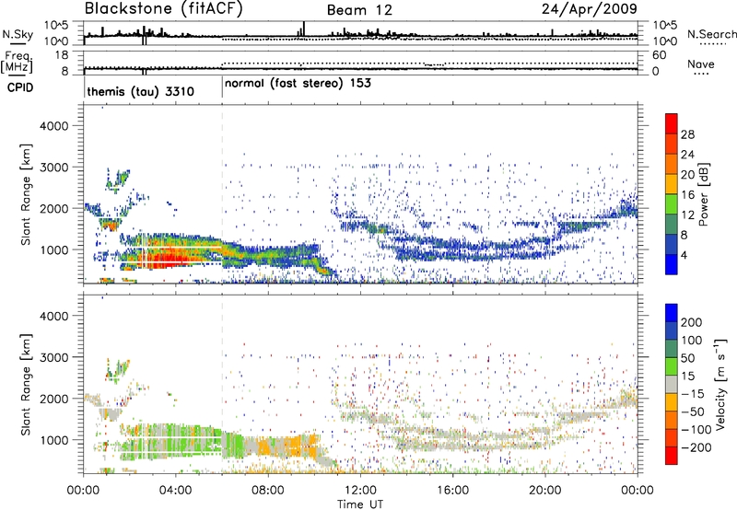Screen dimensions: 737x510
Task: Click the '04:00' time axis tick label
Action: point(175,491)
